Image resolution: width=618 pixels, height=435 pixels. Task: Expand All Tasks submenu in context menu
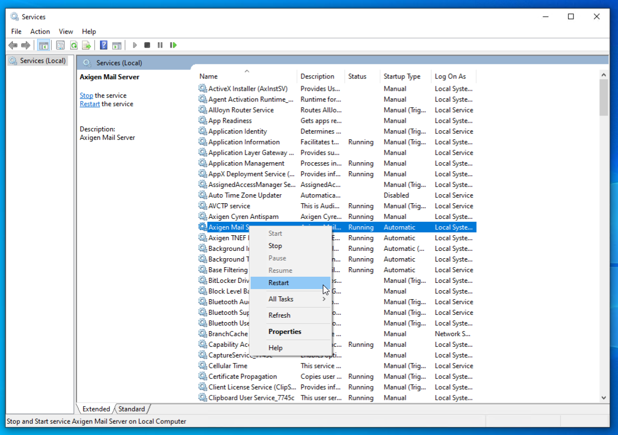(290, 299)
